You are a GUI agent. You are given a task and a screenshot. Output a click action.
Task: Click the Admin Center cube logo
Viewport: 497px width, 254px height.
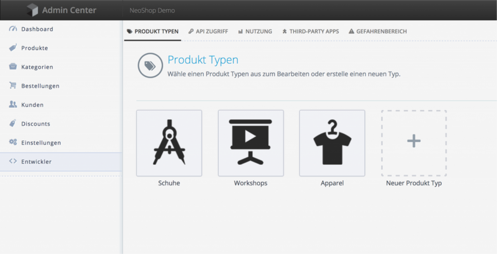point(32,10)
